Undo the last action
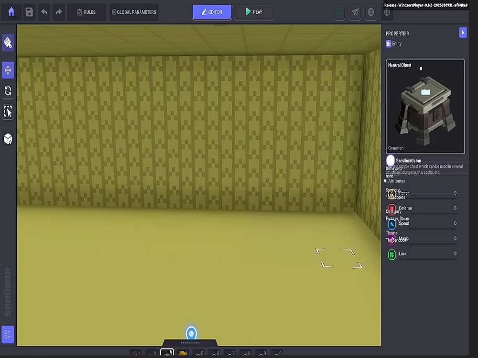 pyautogui.click(x=43, y=12)
